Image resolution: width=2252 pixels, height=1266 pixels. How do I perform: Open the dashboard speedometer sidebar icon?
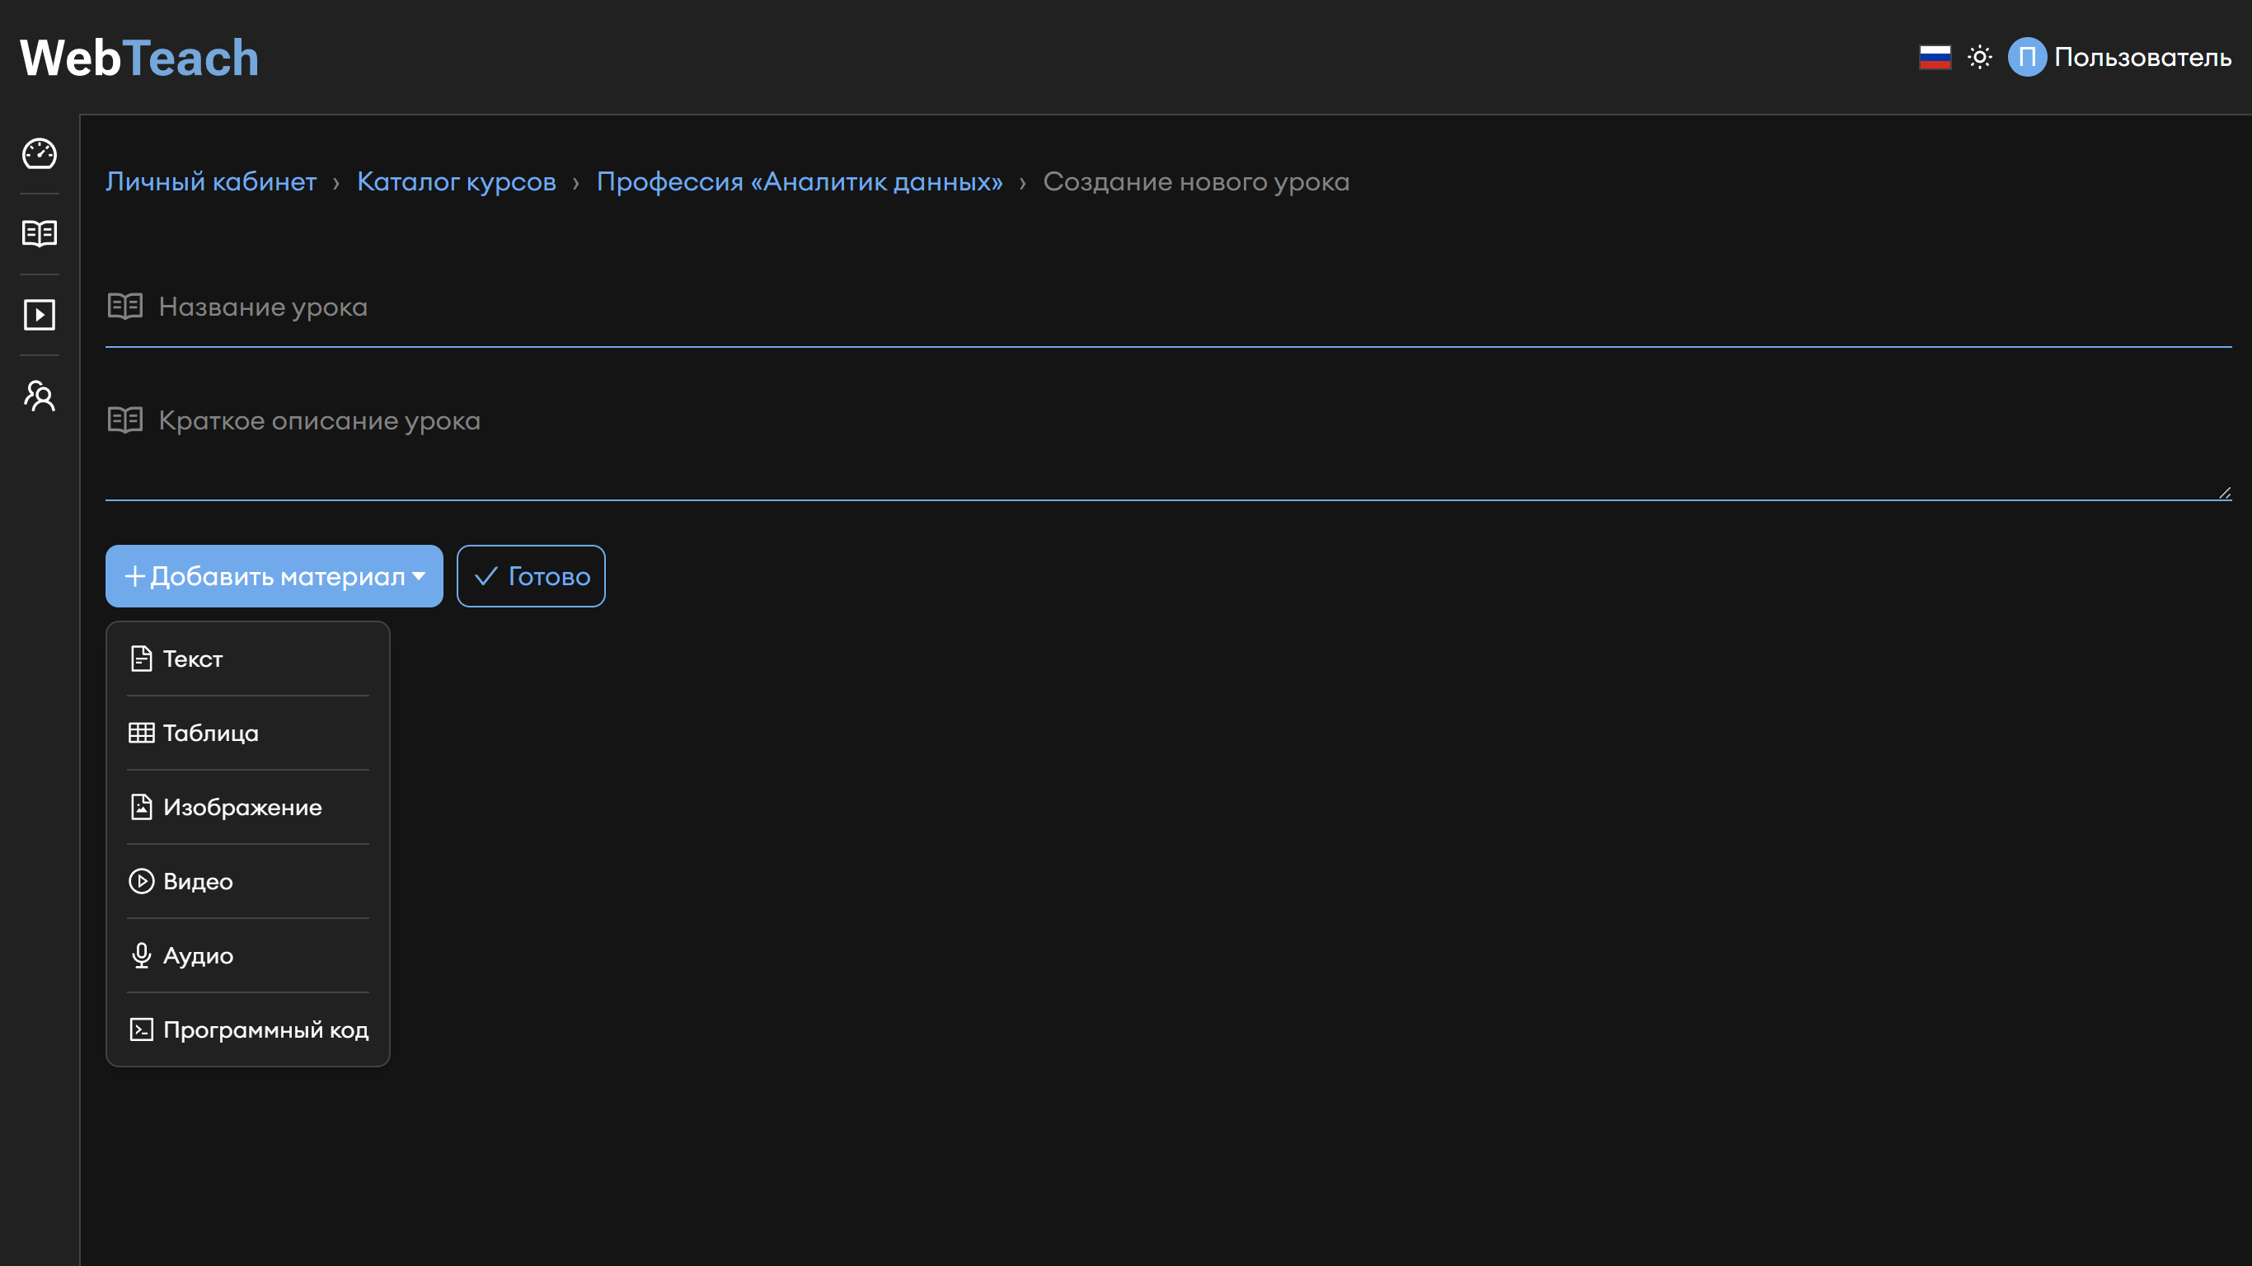tap(40, 154)
